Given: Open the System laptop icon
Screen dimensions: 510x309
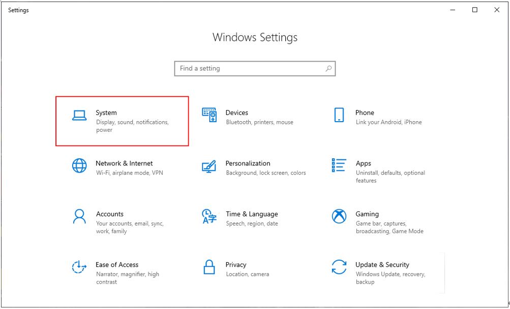Looking at the screenshot, I should [79, 116].
